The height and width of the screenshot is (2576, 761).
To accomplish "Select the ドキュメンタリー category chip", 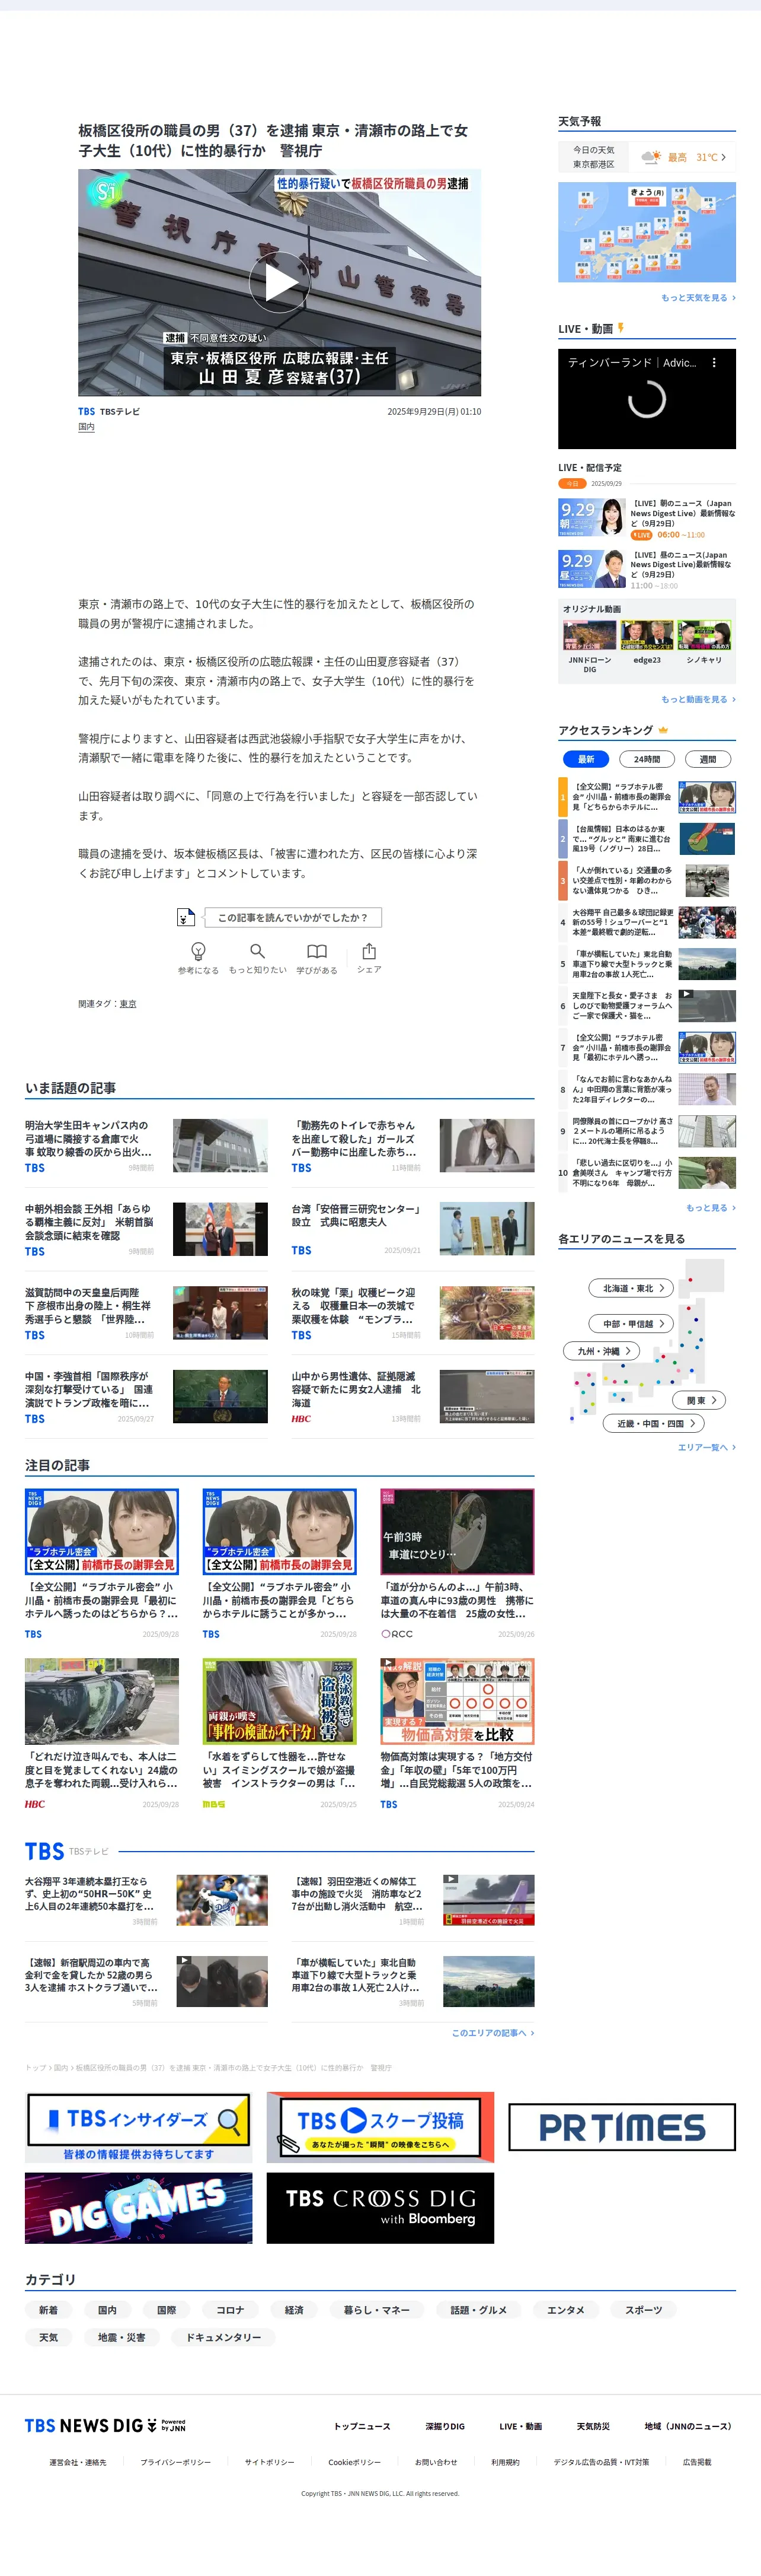I will [x=223, y=2337].
